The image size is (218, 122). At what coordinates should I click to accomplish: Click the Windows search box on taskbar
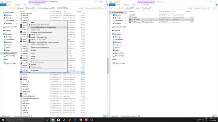click(x=25, y=120)
